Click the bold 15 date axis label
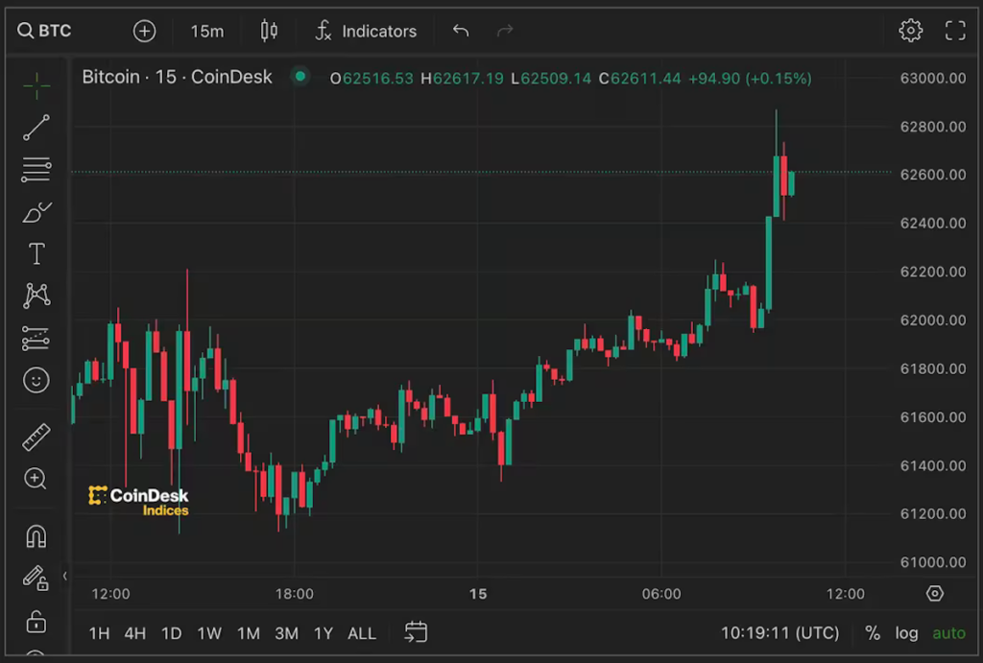This screenshot has width=983, height=663. click(478, 594)
